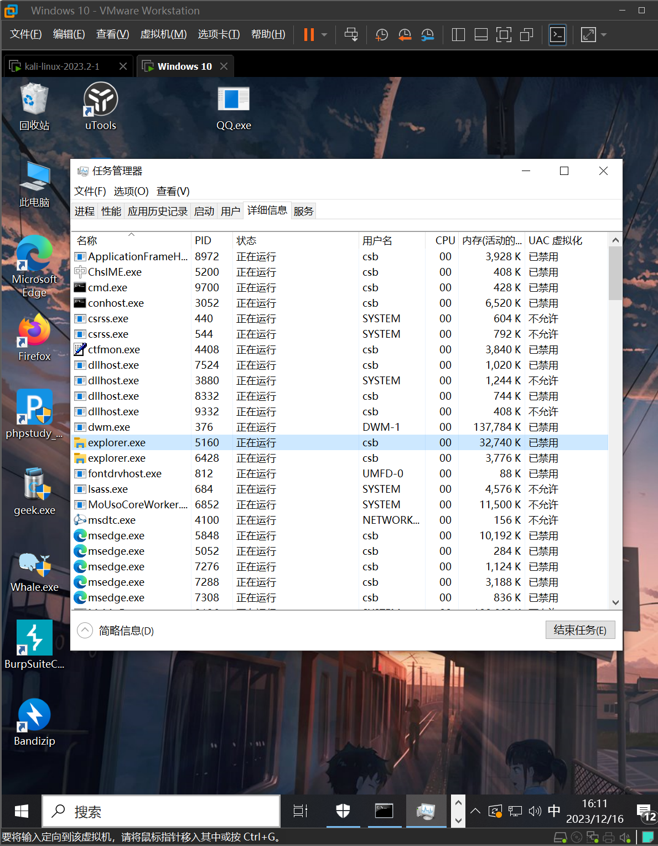The width and height of the screenshot is (658, 846).
Task: Open the uTools desktop shortcut
Action: pos(101,106)
